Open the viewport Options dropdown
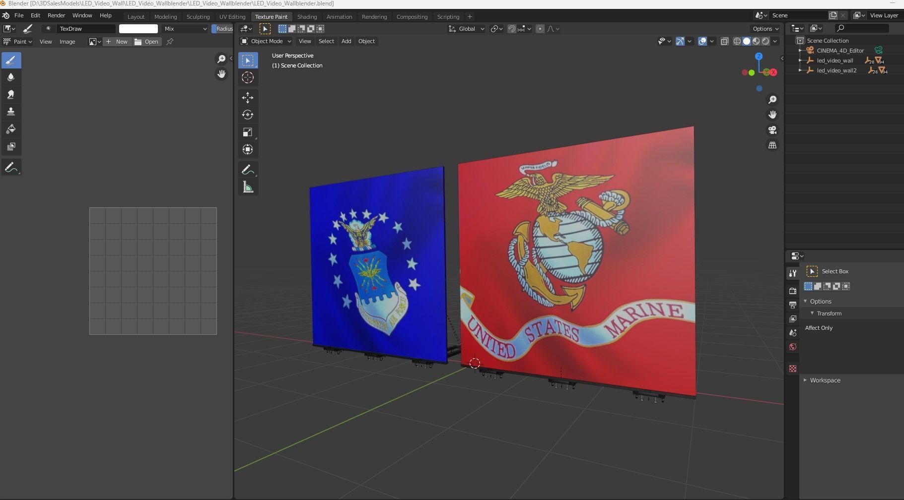904x500 pixels. click(x=765, y=29)
